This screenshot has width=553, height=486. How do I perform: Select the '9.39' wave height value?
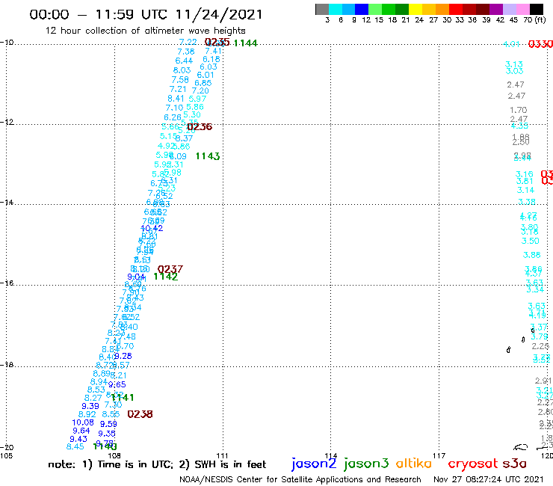point(90,406)
